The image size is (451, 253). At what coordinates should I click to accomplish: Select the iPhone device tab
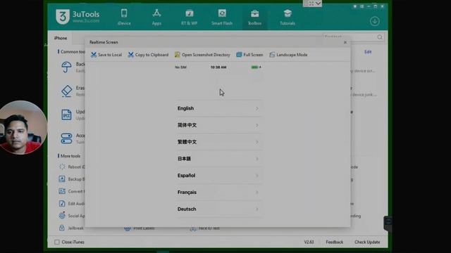coord(61,38)
